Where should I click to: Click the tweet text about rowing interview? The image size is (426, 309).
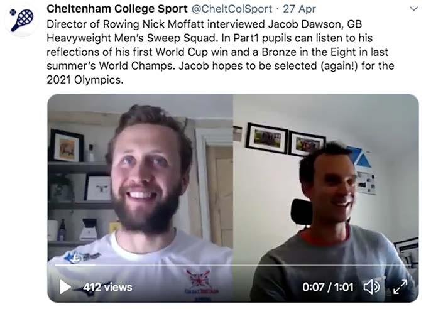pos(221,52)
